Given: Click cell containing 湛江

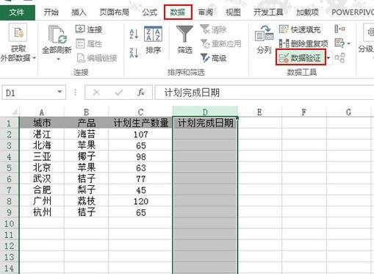Looking at the screenshot, I should (42, 134).
